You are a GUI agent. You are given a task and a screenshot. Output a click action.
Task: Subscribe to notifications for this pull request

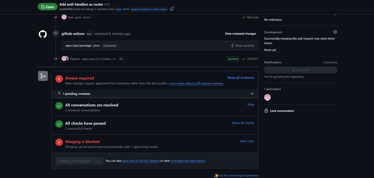[300, 70]
